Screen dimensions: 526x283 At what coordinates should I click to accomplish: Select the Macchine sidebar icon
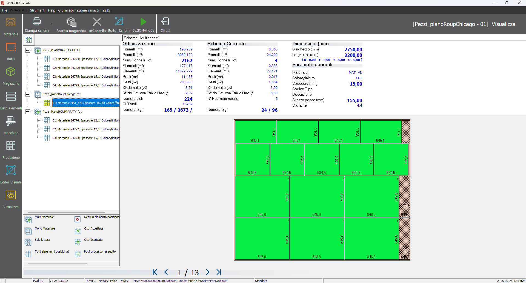(11, 124)
